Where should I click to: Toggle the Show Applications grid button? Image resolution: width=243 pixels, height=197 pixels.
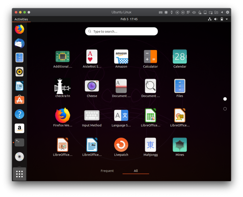coord(19,174)
